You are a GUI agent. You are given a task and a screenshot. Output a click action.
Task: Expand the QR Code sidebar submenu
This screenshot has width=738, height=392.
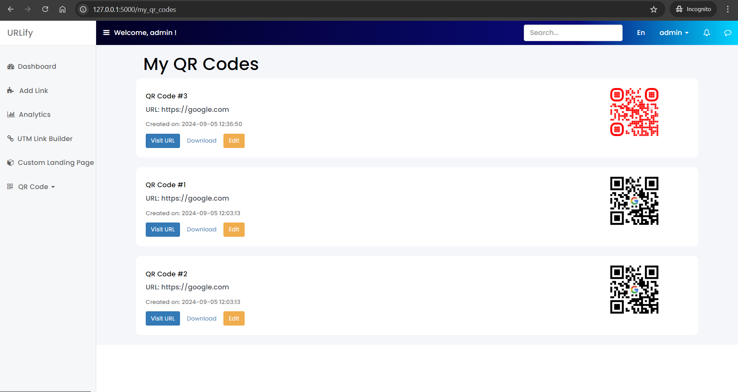click(x=37, y=187)
